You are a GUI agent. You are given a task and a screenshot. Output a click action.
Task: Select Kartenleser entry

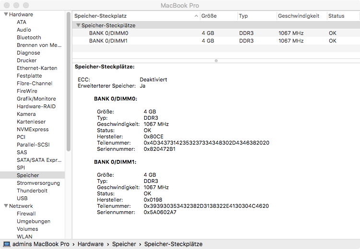(31, 122)
